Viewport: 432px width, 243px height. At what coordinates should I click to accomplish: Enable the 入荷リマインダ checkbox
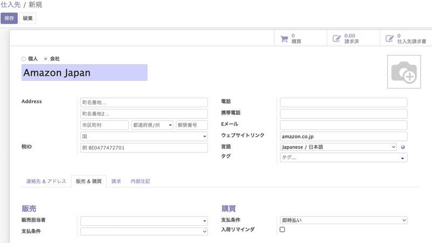click(x=282, y=230)
